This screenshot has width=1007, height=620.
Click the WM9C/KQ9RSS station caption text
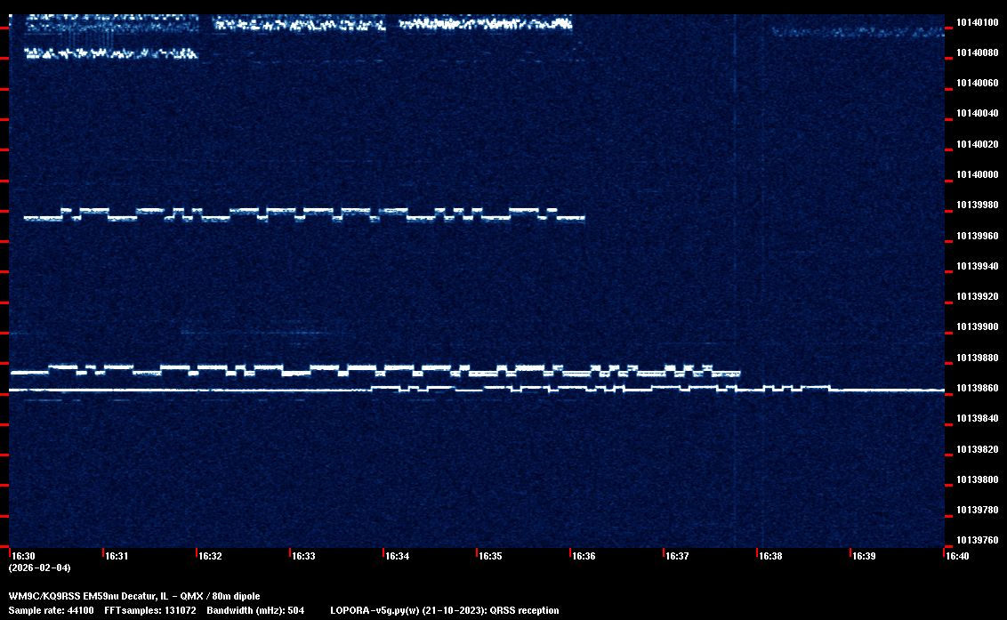(x=134, y=596)
